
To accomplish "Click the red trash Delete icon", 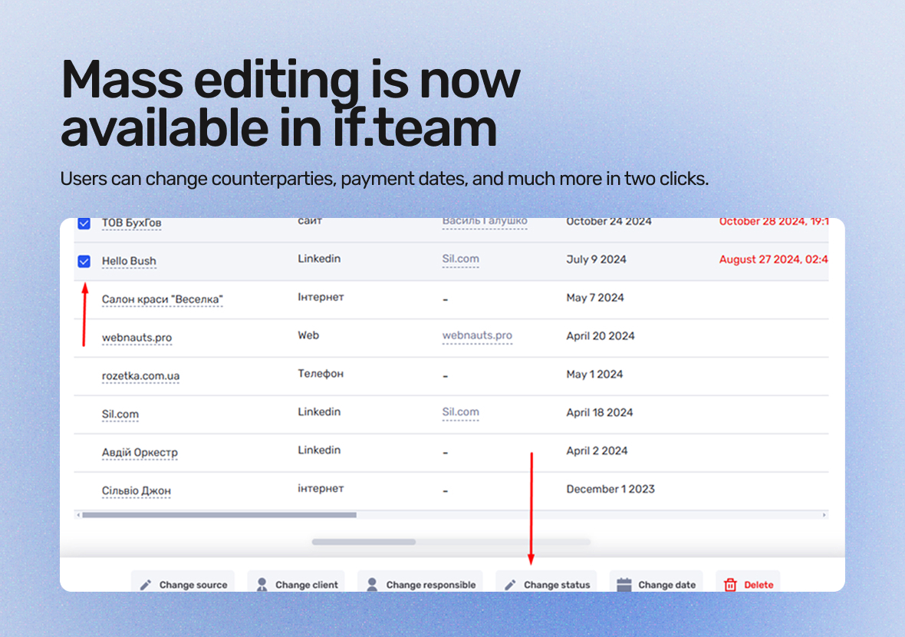I will (730, 585).
